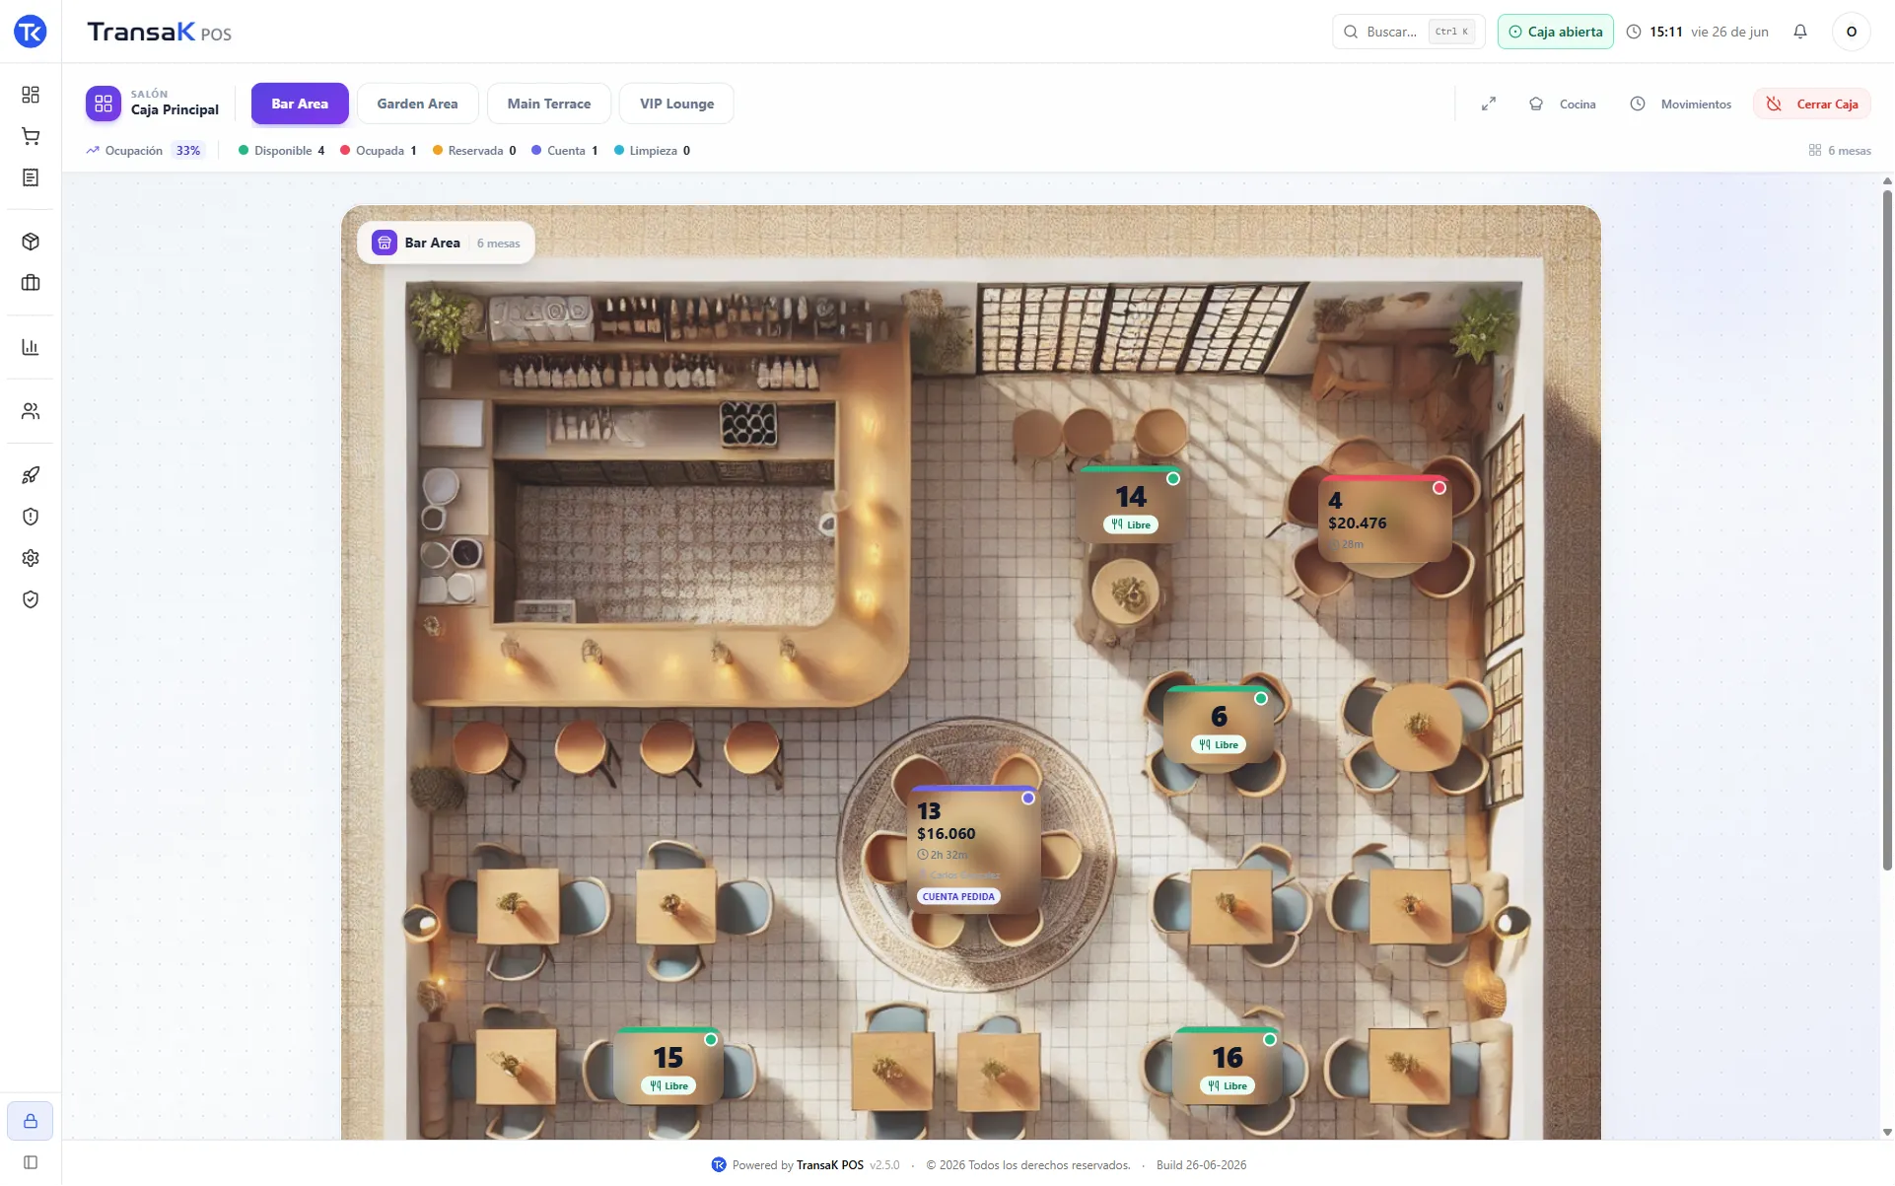Open the briefcase sidebar icon
The image size is (1895, 1186).
point(31,283)
